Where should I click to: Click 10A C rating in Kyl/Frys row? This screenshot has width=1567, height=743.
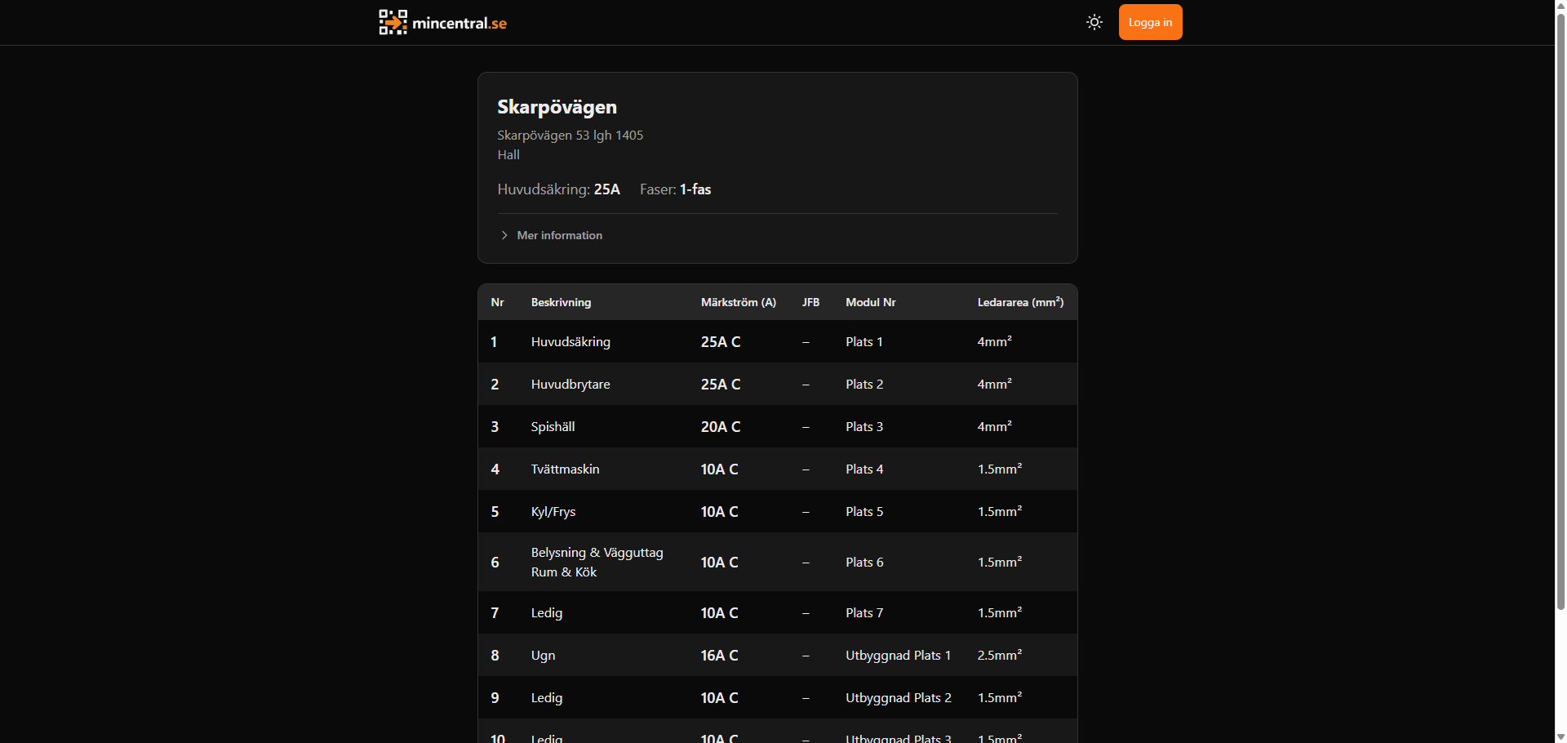719,512
